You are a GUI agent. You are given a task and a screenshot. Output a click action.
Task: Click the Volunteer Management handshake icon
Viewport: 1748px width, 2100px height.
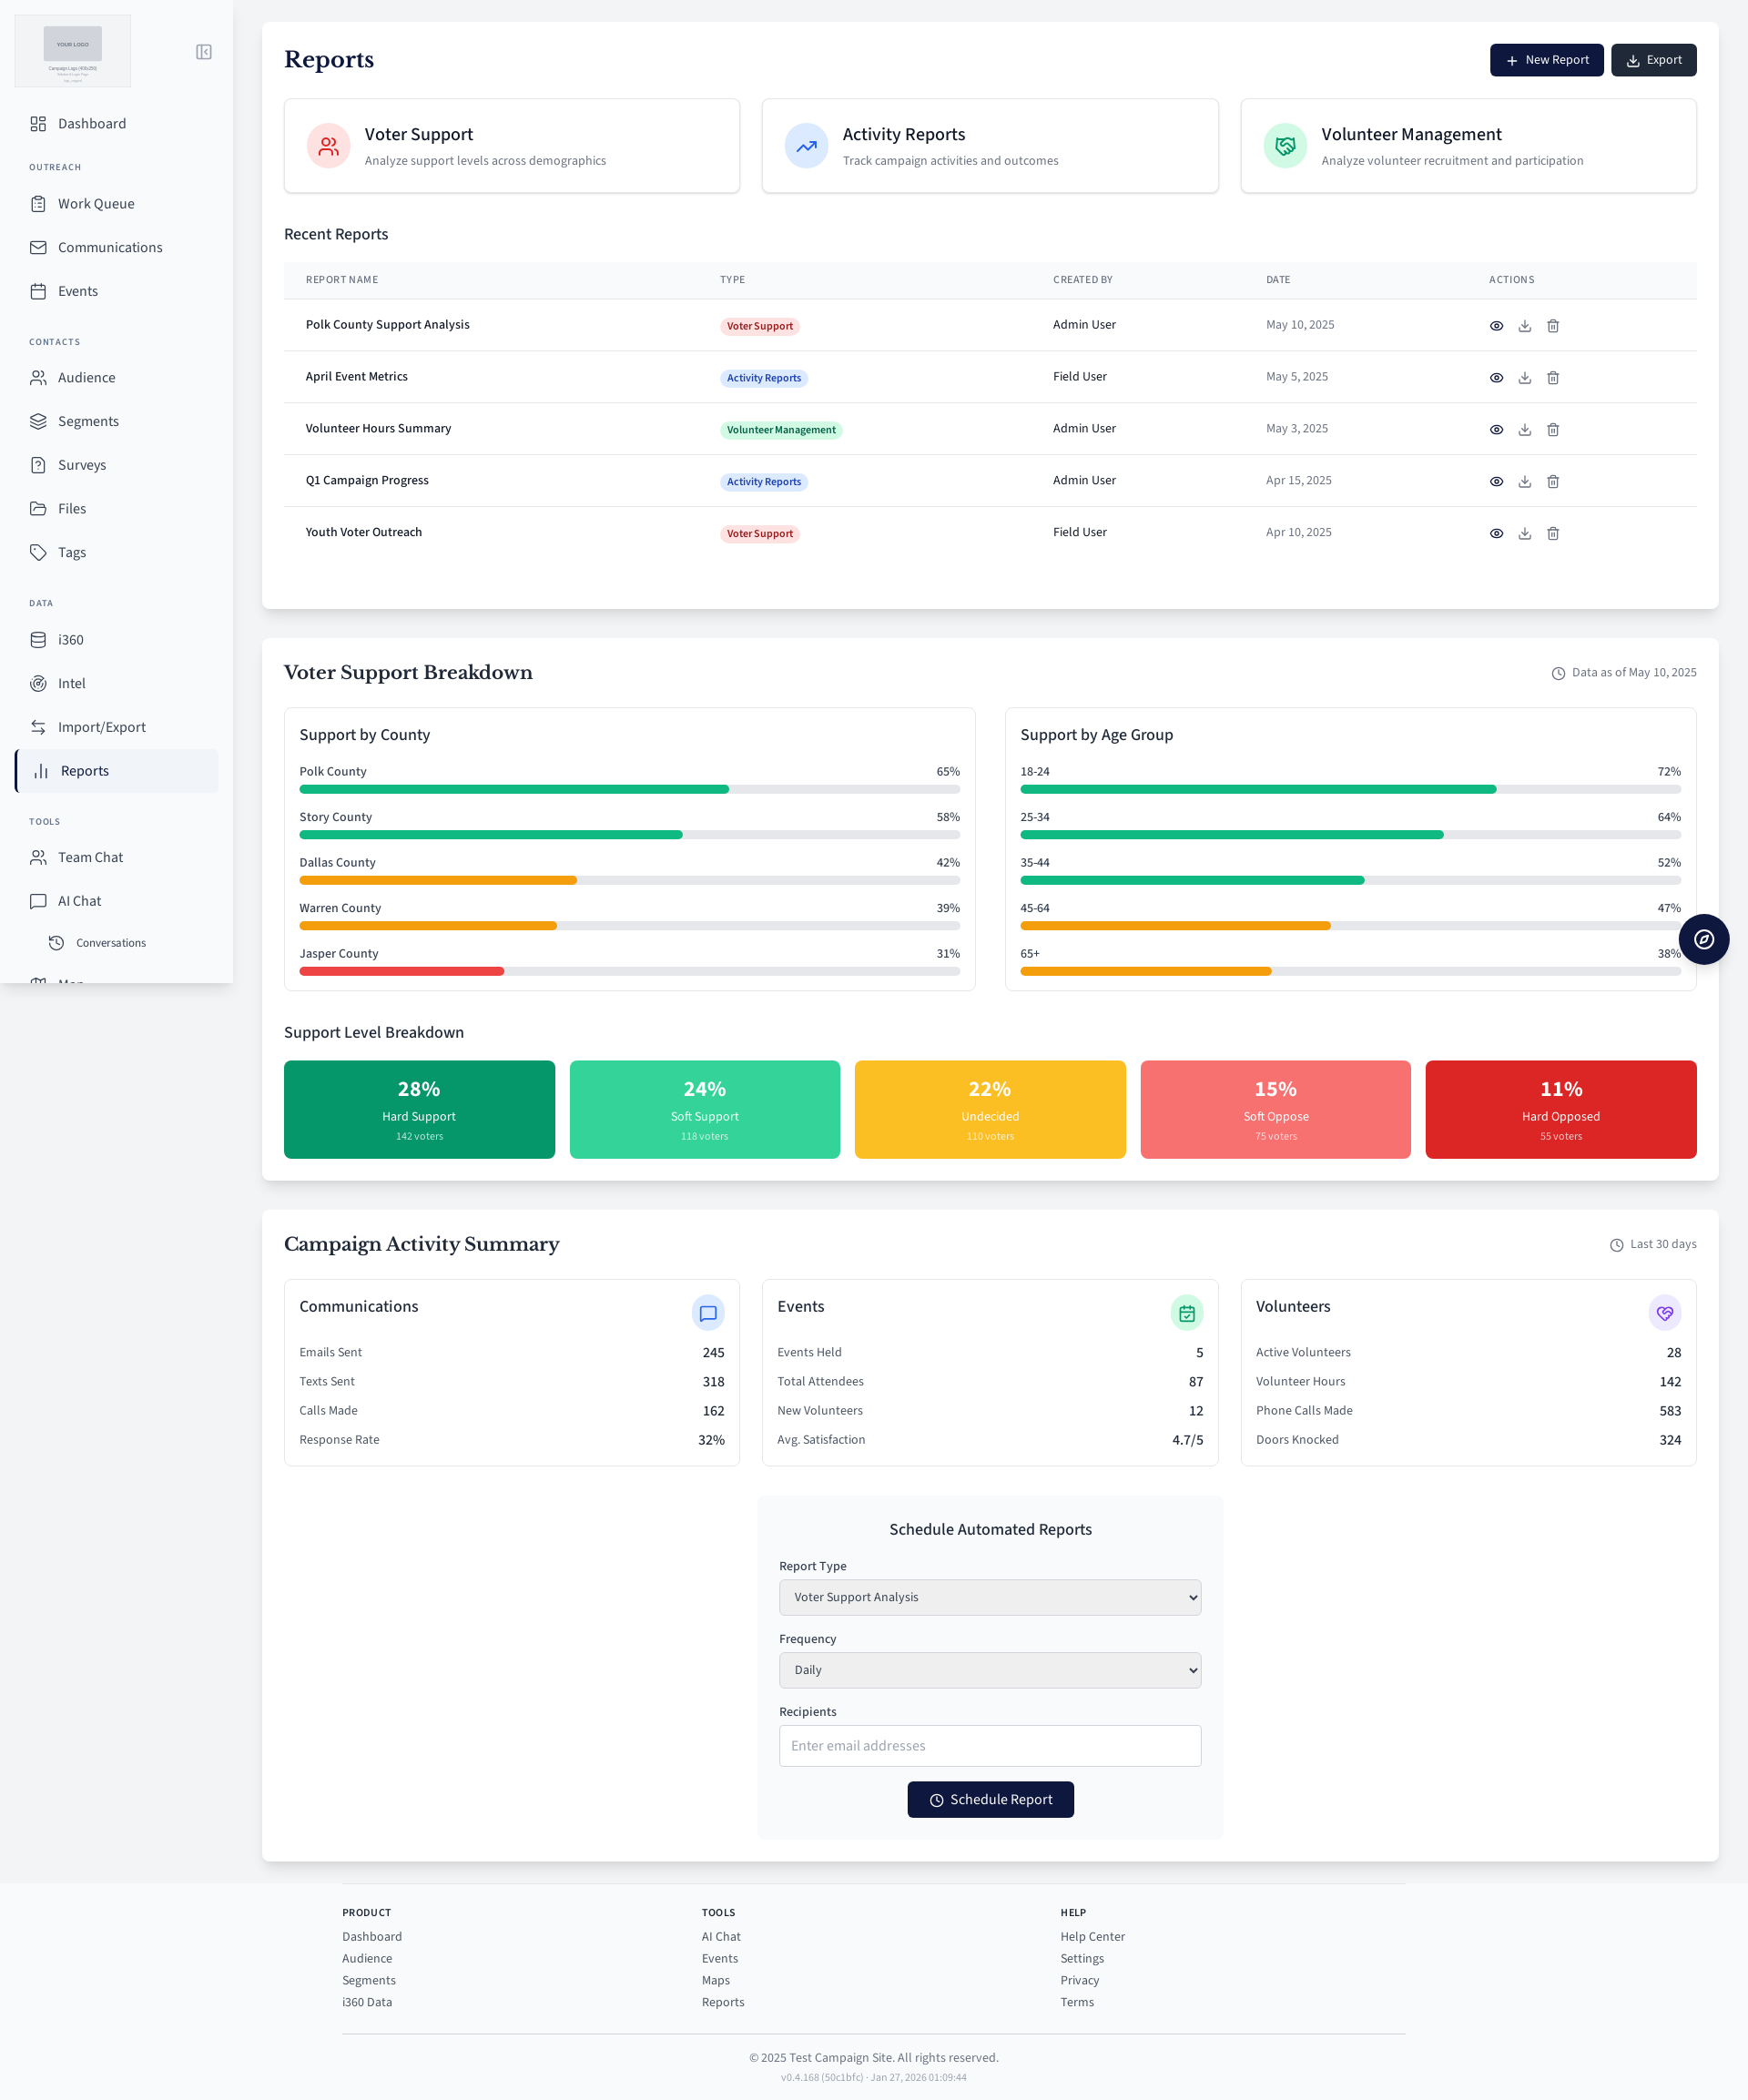[1284, 146]
